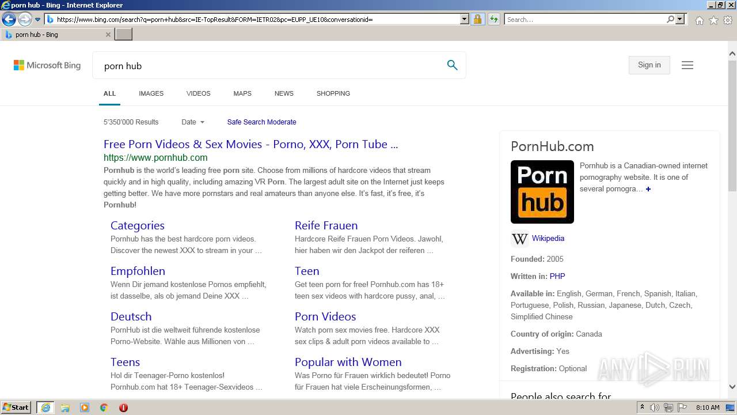Click the Microsoft Bing logo

47,66
